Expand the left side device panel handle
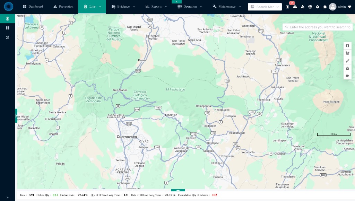The width and height of the screenshot is (355, 201). pyautogui.click(x=16, y=116)
